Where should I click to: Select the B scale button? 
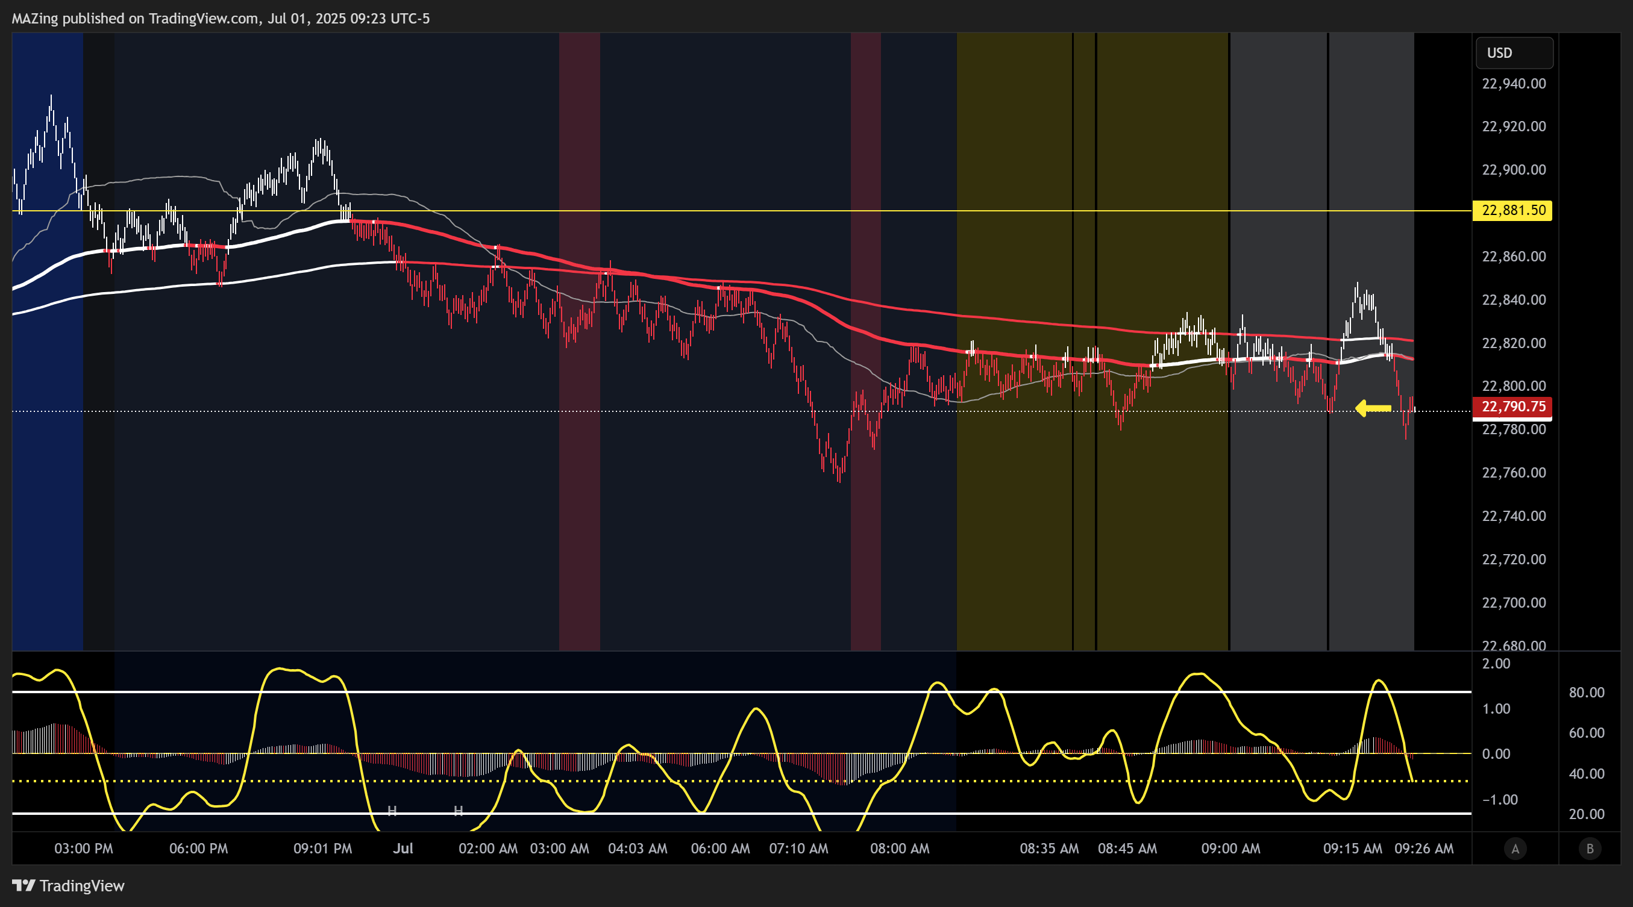point(1589,848)
